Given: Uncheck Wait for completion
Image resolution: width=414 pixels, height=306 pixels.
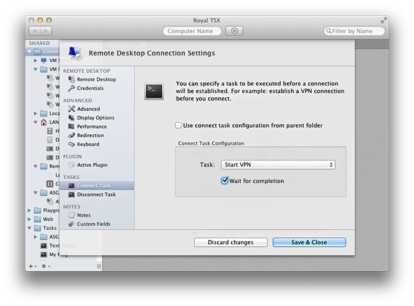Looking at the screenshot, I should [224, 181].
